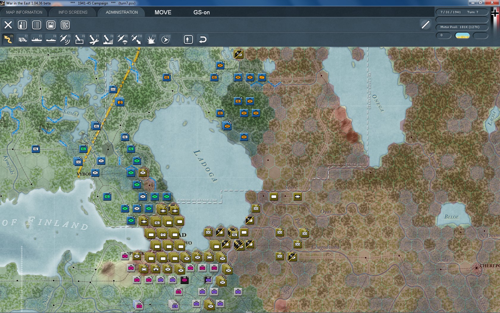Switch to the INFO SCREENS tab
Image resolution: width=500 pixels, height=313 pixels.
pos(73,12)
